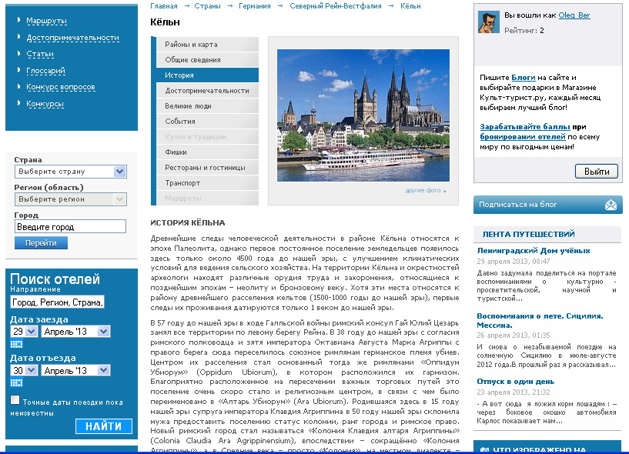This screenshot has width=629, height=454.
Task: Click Зарабатывайте баллы link
Action: pos(525,127)
